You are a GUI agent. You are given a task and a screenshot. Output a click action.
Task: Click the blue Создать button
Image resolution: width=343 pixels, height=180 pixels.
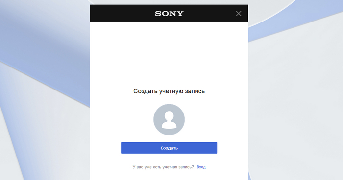pyautogui.click(x=169, y=148)
